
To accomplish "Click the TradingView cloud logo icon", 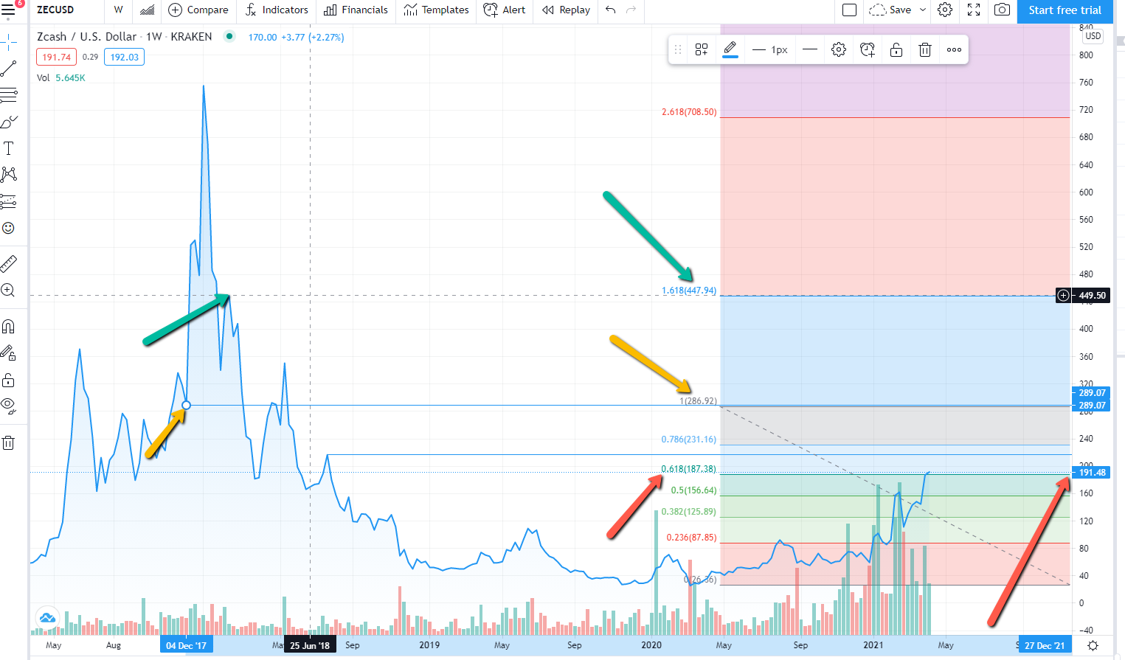I will tap(47, 618).
